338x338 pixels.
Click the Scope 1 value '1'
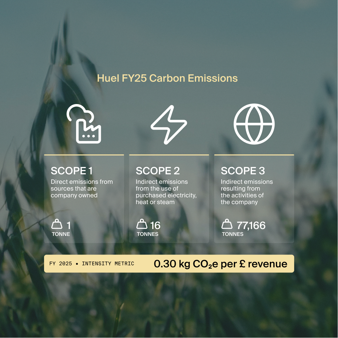coord(68,225)
